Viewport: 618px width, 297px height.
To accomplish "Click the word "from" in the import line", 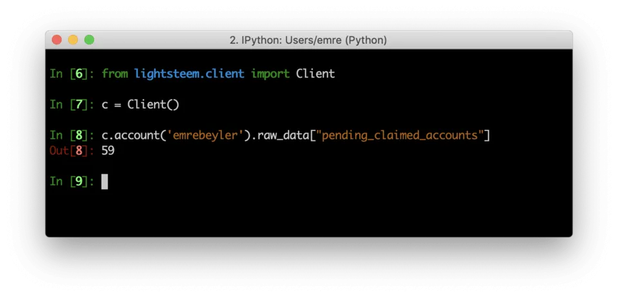I will 115,73.
